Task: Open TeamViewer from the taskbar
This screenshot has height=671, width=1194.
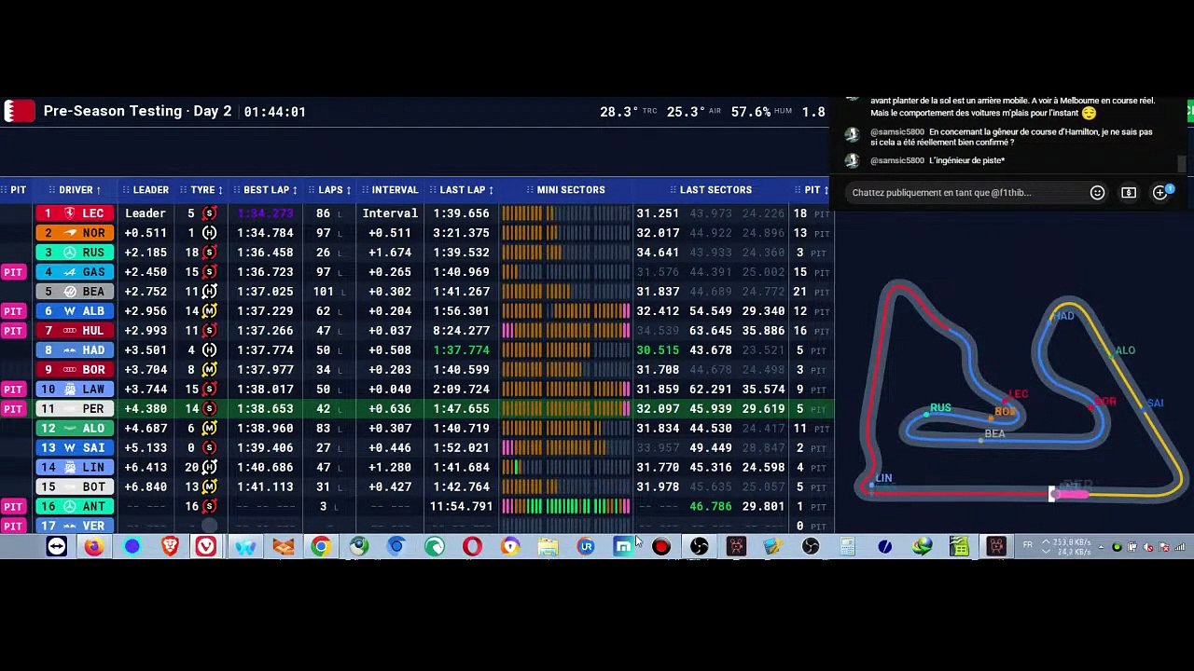Action: (x=57, y=546)
